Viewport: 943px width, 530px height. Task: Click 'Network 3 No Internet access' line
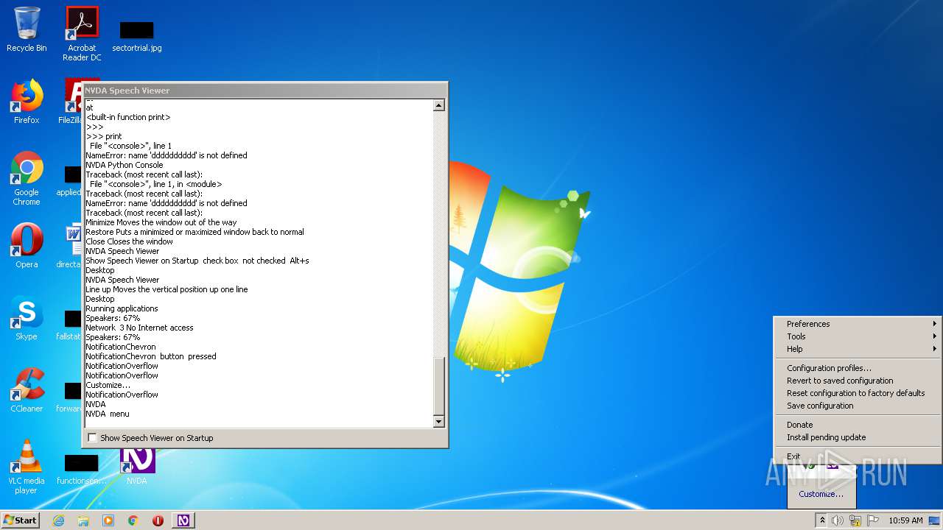139,328
